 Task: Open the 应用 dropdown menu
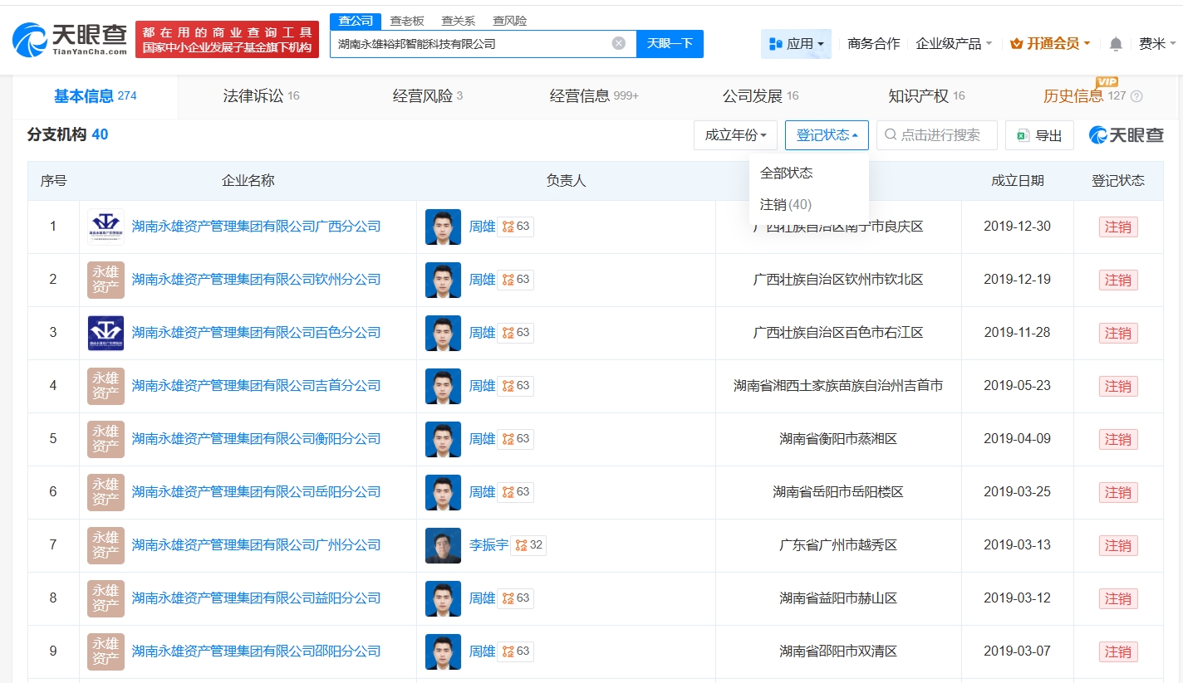click(x=796, y=44)
